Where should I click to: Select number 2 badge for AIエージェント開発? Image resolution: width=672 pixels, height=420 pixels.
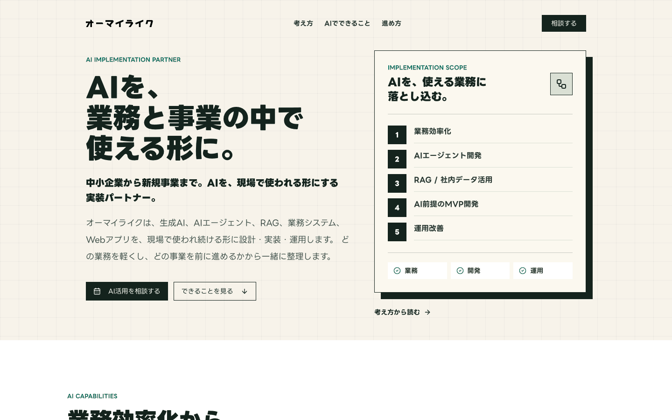(x=397, y=159)
